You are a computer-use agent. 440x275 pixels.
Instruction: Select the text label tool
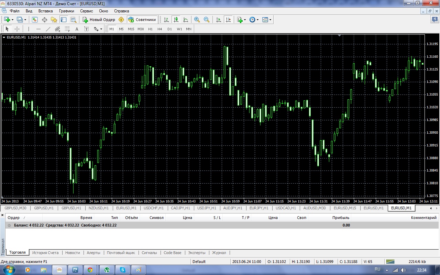click(x=86, y=29)
